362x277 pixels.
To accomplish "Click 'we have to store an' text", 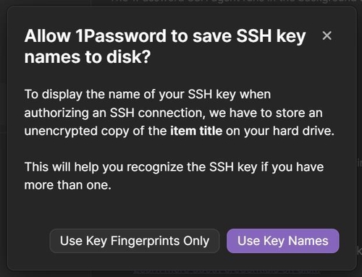I will 266,113.
